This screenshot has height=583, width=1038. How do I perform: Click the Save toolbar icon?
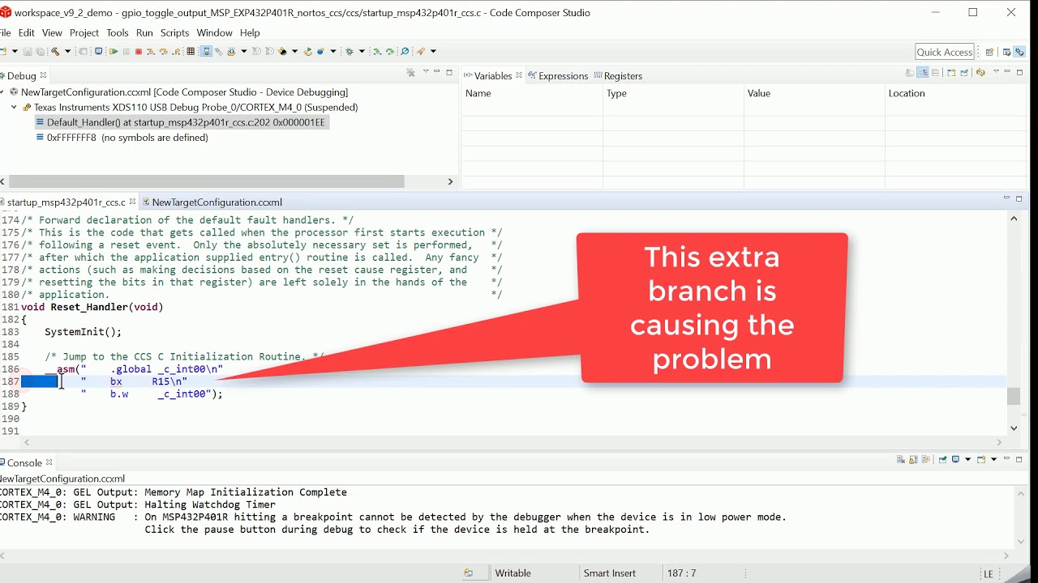click(x=28, y=51)
